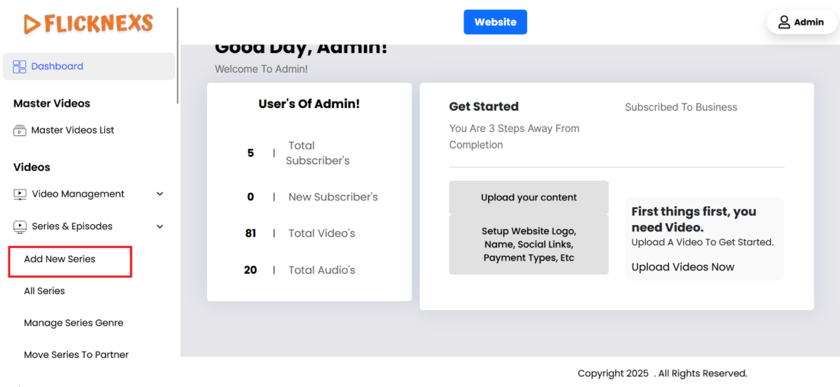
Task: Open Manage Series Genre
Action: point(73,323)
